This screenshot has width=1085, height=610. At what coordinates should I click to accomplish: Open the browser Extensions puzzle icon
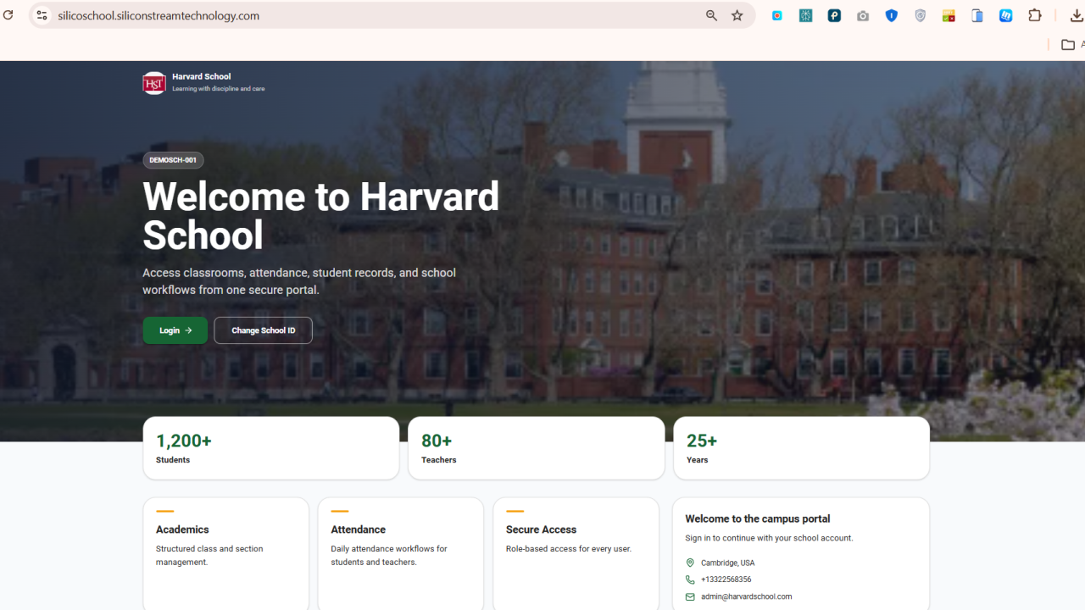tap(1035, 15)
